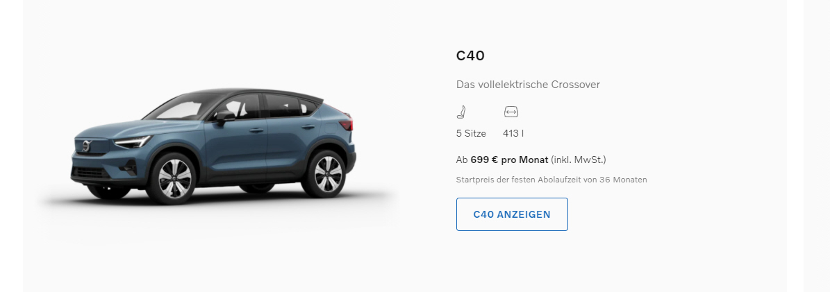The width and height of the screenshot is (830, 292).
Task: Click the next card edge at right side
Action: pos(817,146)
